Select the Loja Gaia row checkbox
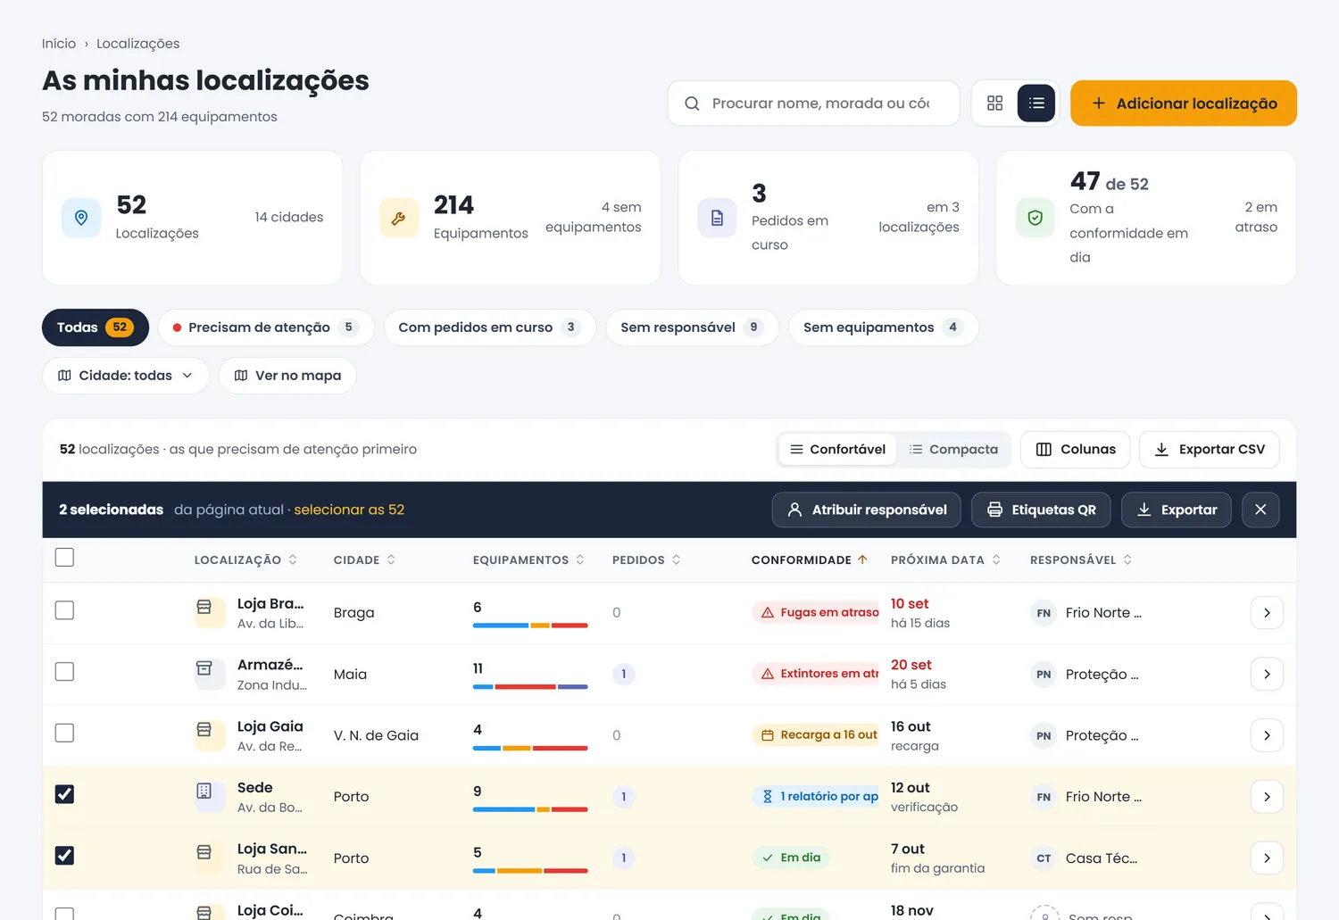The height and width of the screenshot is (920, 1339). [64, 734]
